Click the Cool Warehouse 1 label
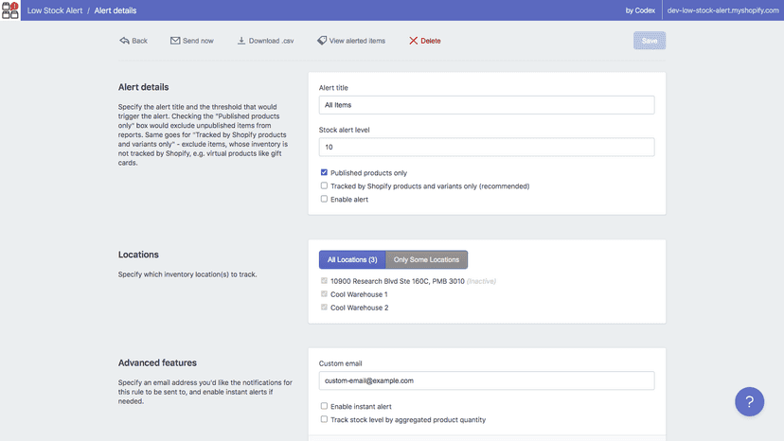Screen dimensions: 784x441 [359, 294]
